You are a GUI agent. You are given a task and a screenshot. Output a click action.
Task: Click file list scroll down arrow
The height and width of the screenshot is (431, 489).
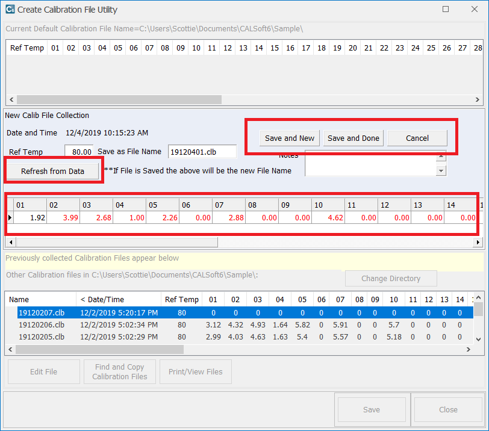pos(479,340)
